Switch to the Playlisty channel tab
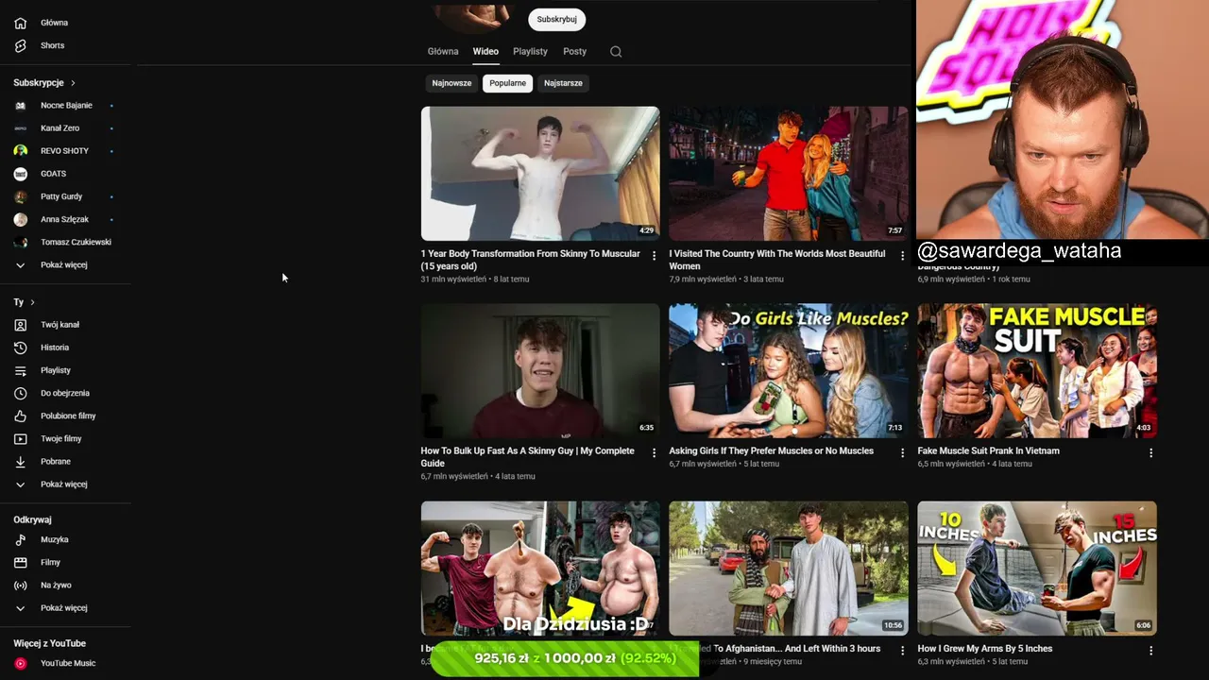 [x=530, y=52]
